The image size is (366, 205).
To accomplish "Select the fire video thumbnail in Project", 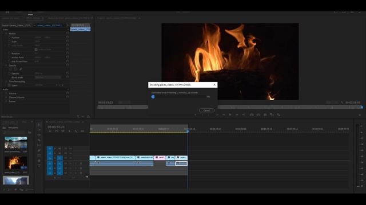I will click(x=15, y=163).
